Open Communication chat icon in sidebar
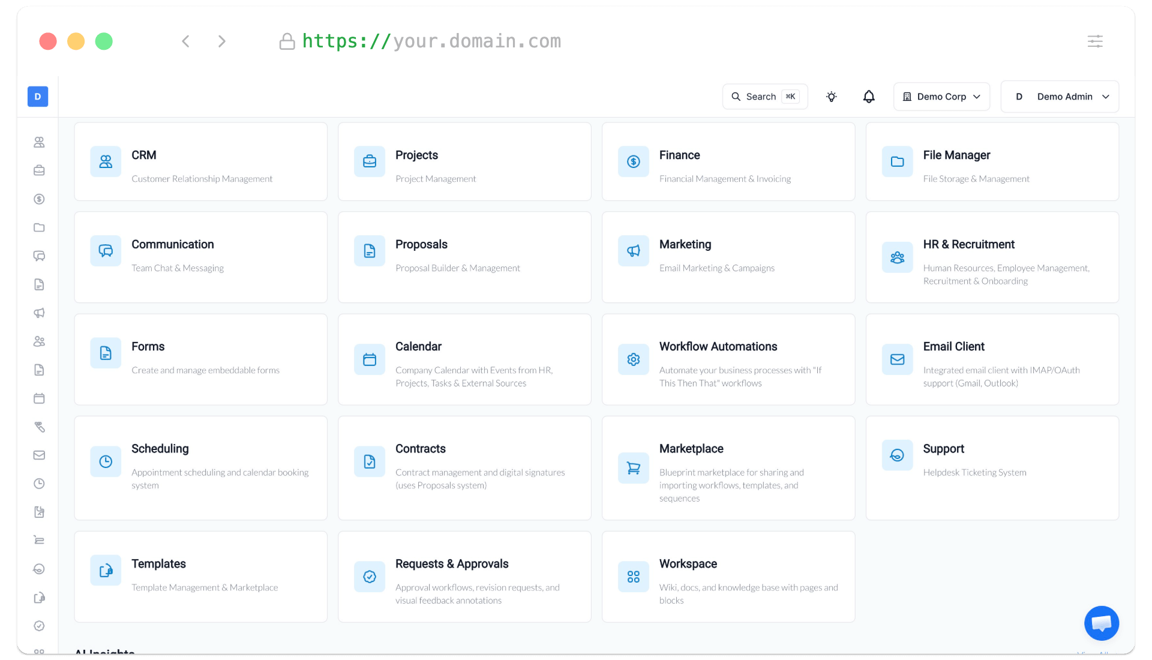This screenshot has width=1152, height=660. coord(39,256)
